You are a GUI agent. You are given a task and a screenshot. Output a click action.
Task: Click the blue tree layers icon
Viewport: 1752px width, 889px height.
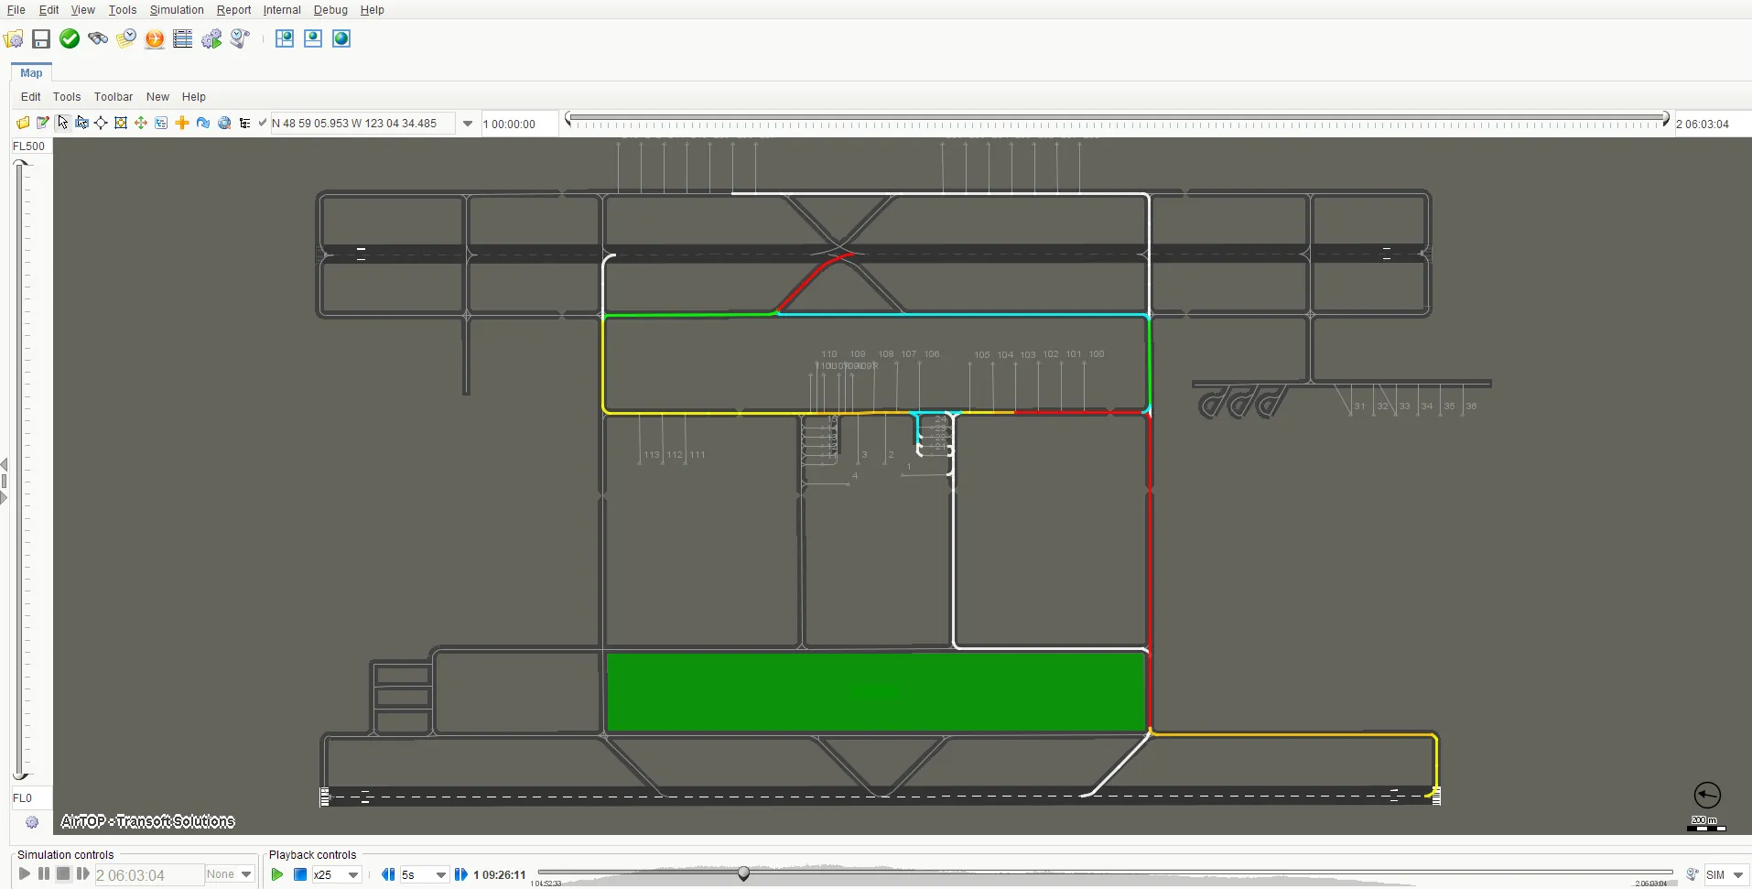point(161,123)
